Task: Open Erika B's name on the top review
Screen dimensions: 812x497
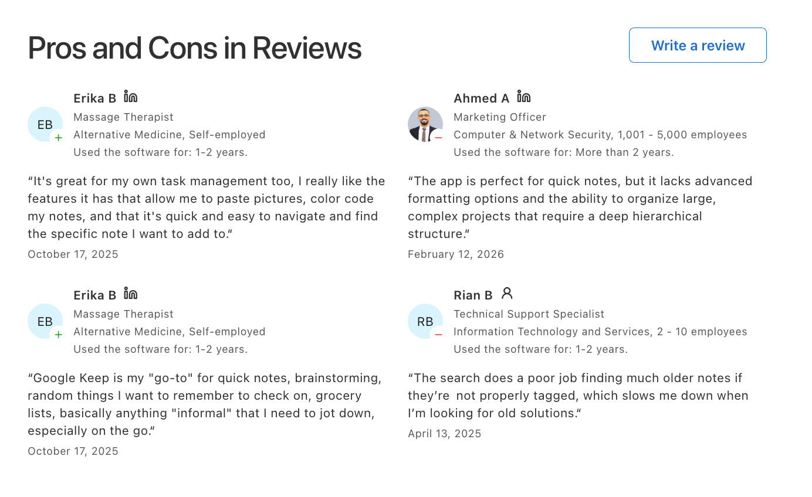Action: pos(95,98)
